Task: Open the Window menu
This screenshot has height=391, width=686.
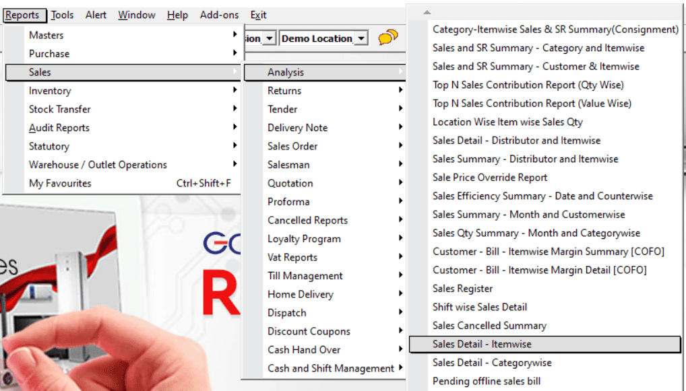Action: [x=137, y=15]
